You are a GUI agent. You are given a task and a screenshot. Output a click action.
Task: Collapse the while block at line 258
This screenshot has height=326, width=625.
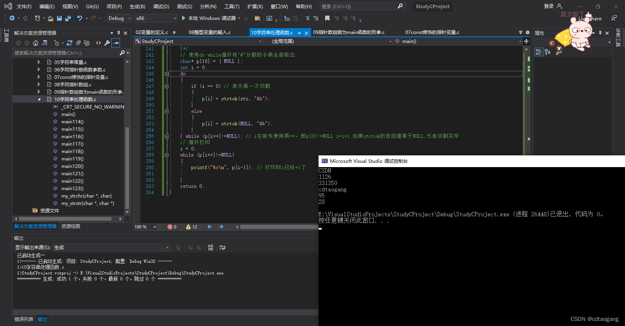click(x=167, y=155)
